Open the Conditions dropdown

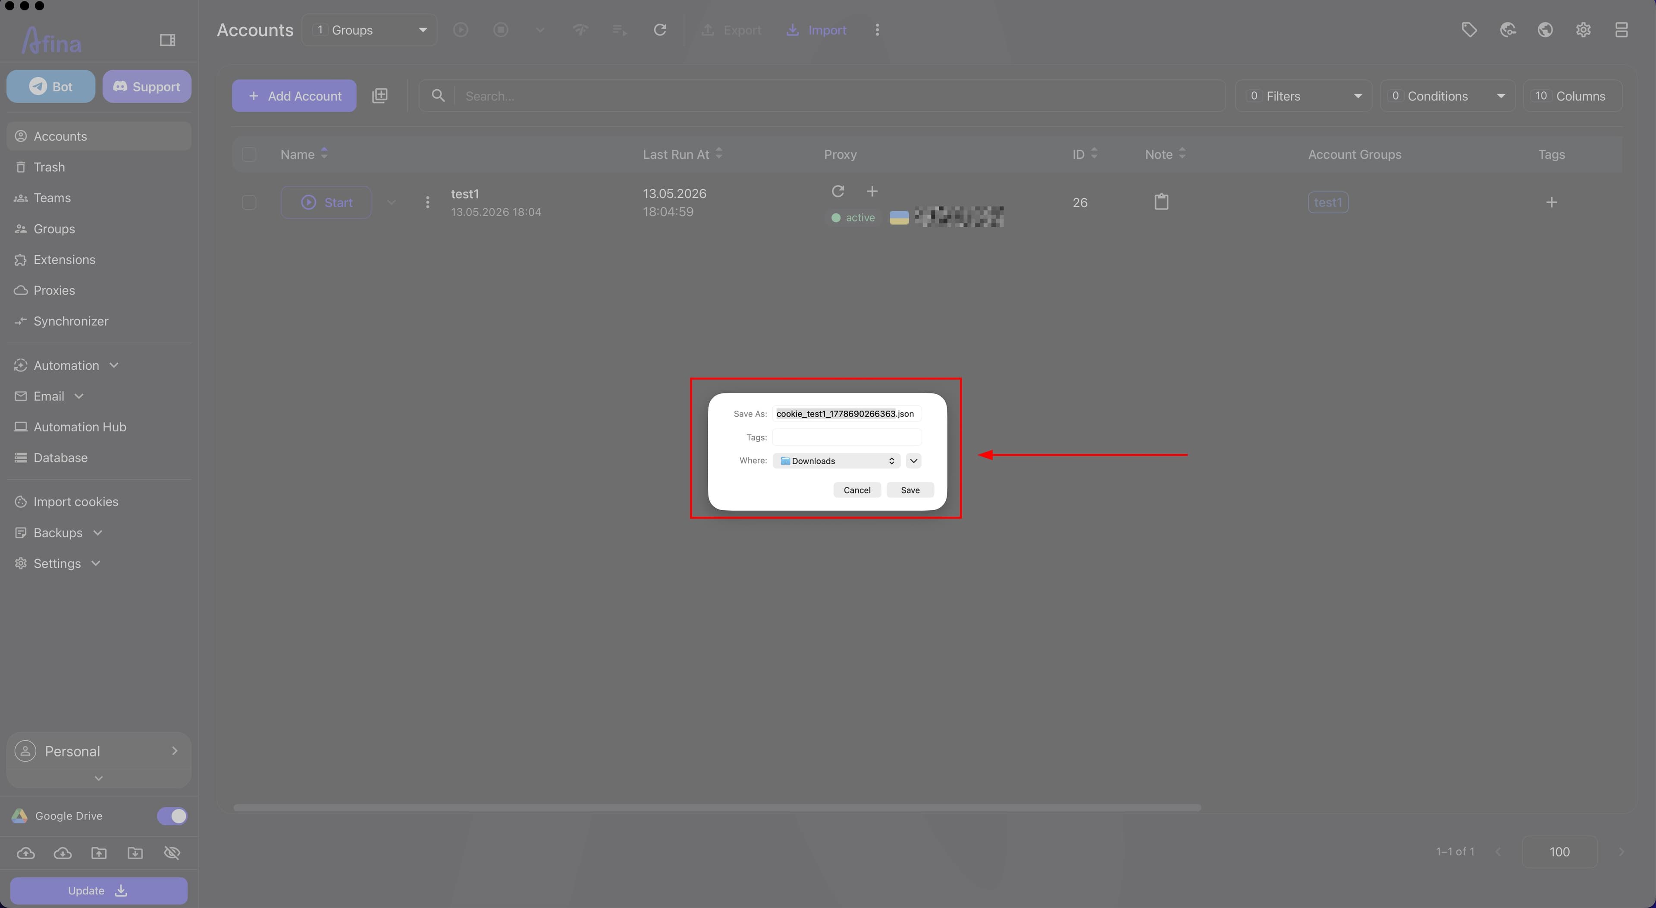[x=1447, y=96]
